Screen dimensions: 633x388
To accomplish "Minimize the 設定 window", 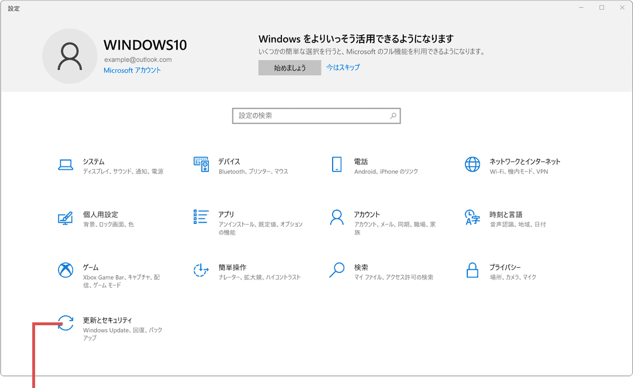I will (x=581, y=7).
